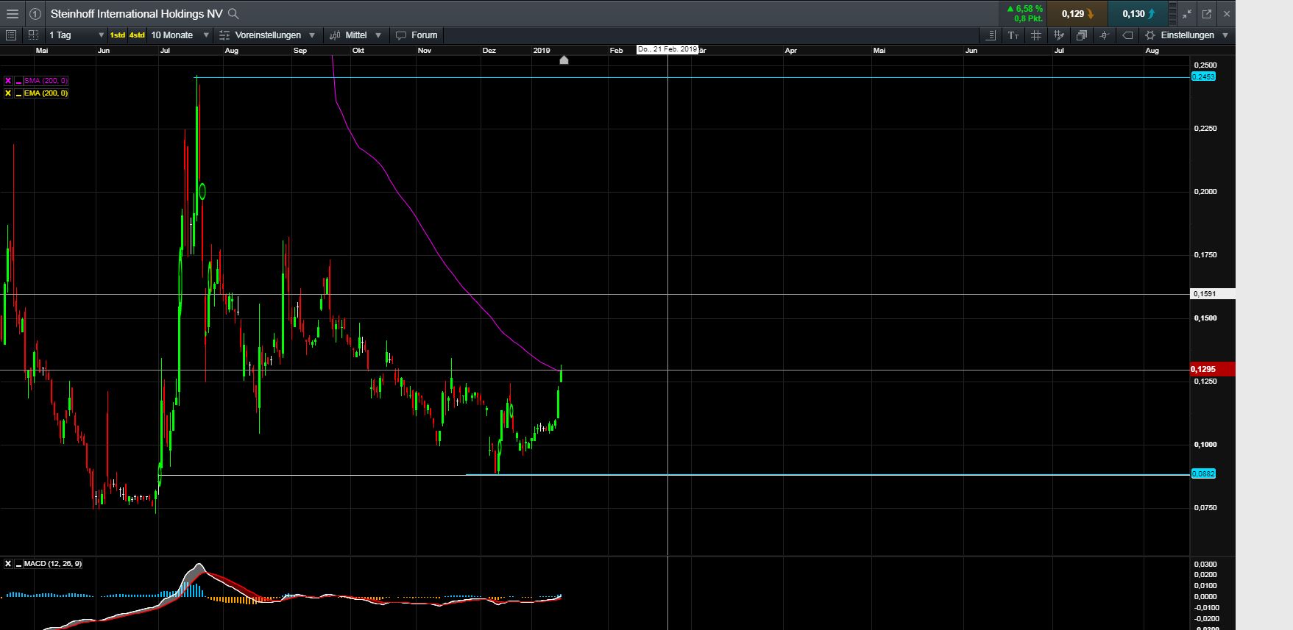This screenshot has height=630, width=1293.
Task: Click the Sep label on time axis
Action: coord(300,51)
